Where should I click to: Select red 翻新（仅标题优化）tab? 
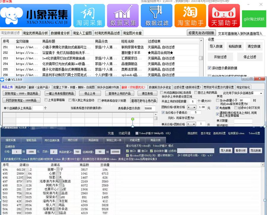[134, 87]
